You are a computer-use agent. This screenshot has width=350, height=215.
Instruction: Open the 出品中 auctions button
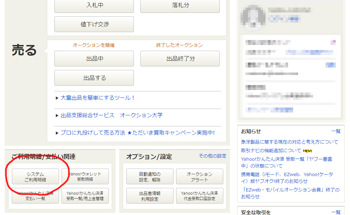[x=94, y=59]
